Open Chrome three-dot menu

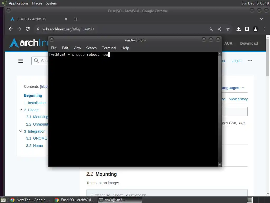pos(264,29)
